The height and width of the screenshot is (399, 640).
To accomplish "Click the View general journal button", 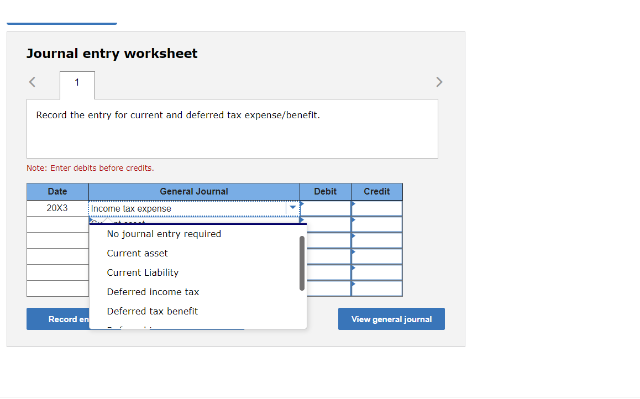I will pos(391,319).
